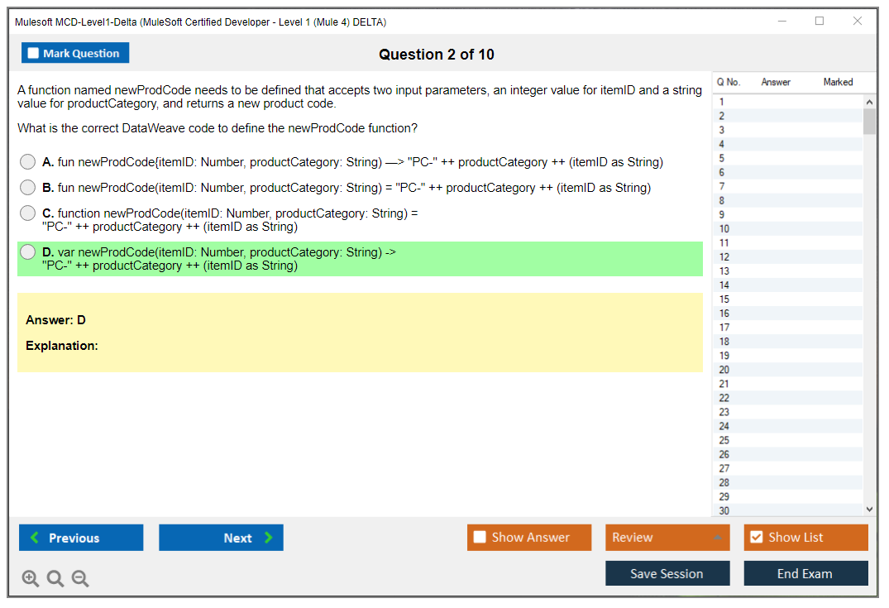The width and height of the screenshot is (889, 608).
Task: Enable the Show Answer checkbox
Action: click(480, 538)
